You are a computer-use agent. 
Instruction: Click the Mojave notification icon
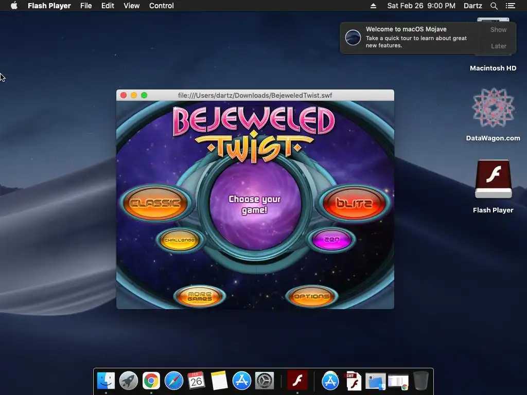pos(353,37)
